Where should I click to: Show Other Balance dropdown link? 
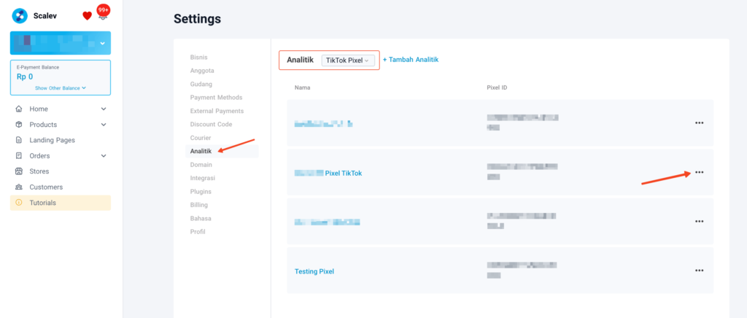[61, 88]
